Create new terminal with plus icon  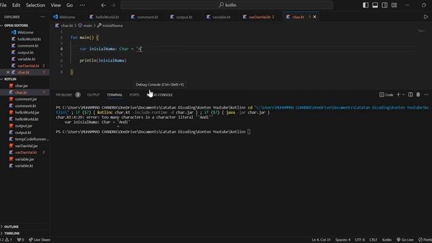[x=398, y=94]
